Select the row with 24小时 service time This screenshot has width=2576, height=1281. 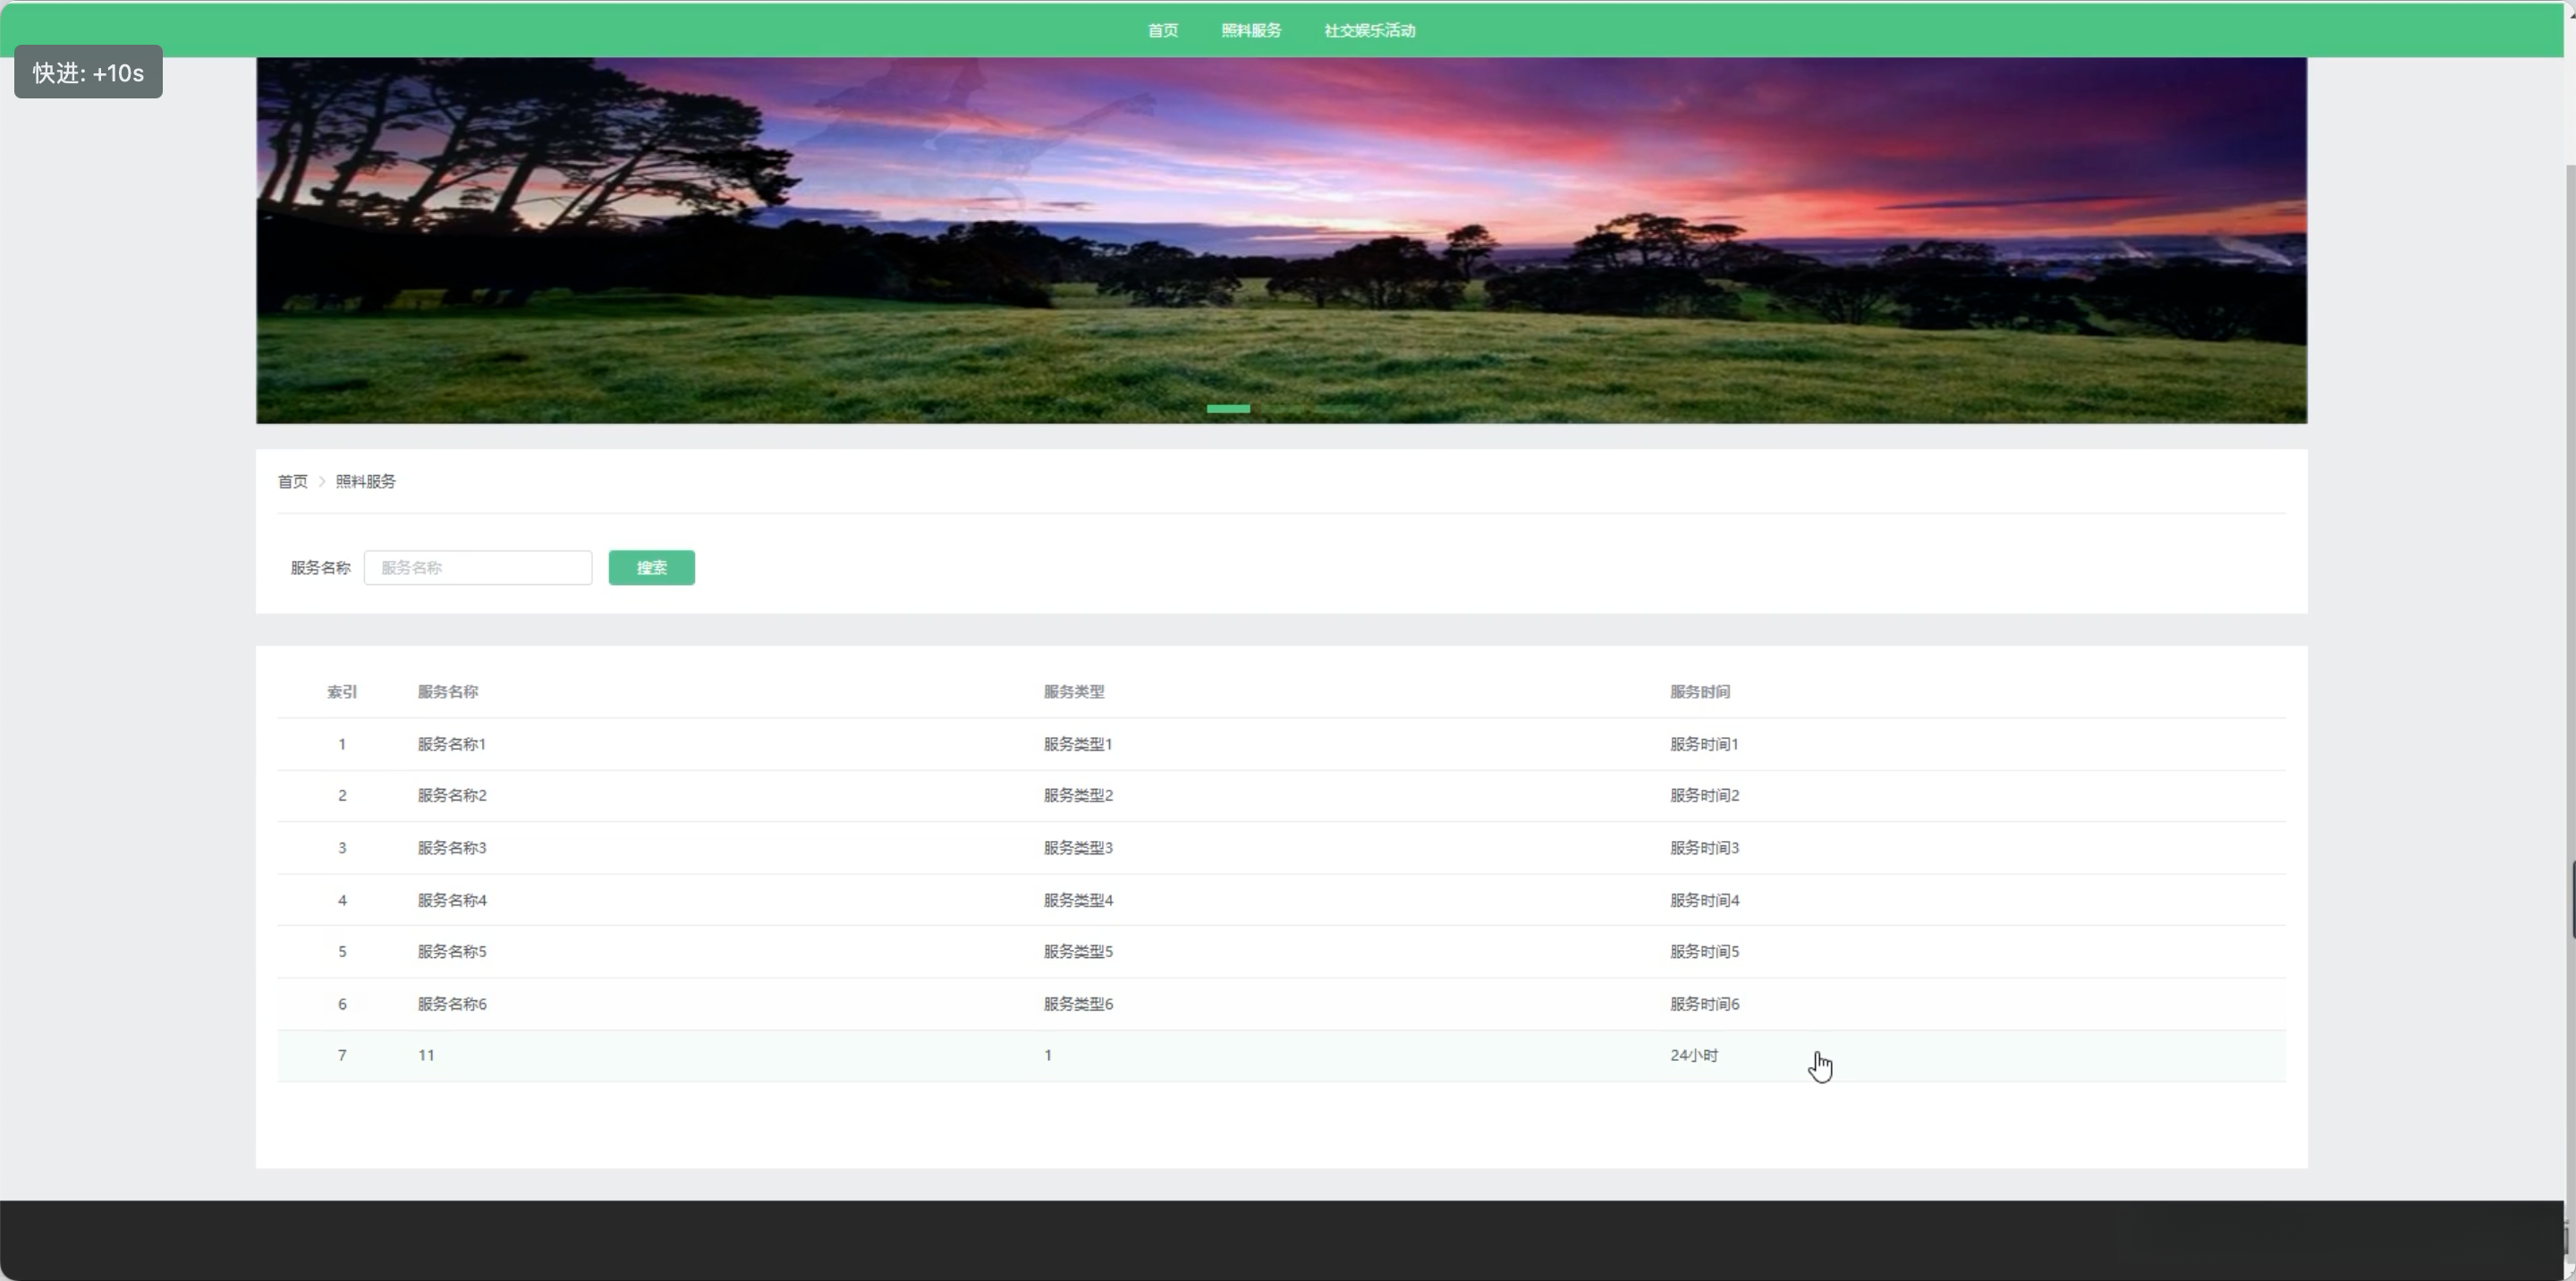click(x=1693, y=1056)
